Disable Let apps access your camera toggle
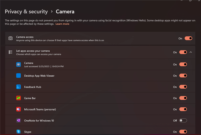Image resolution: width=201 pixels, height=135 pixels. [x=183, y=52]
